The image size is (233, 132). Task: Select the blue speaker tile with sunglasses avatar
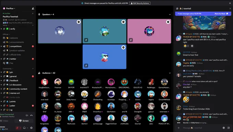point(105,57)
